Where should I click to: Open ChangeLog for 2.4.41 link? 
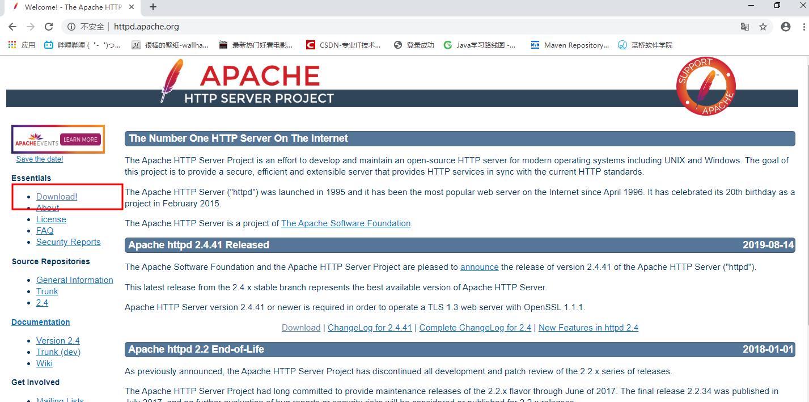(x=370, y=328)
